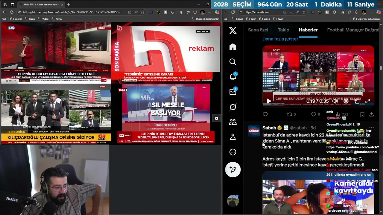Favorite the Multi TV page (star)
The height and width of the screenshot is (215, 383).
click(x=143, y=12)
